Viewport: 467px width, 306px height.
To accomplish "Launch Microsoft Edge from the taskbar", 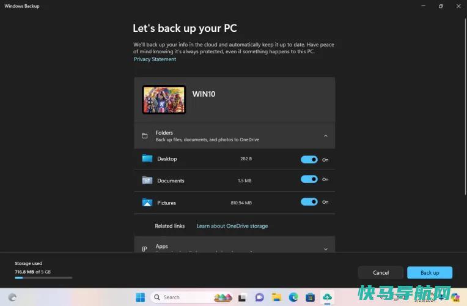I will click(x=293, y=297).
